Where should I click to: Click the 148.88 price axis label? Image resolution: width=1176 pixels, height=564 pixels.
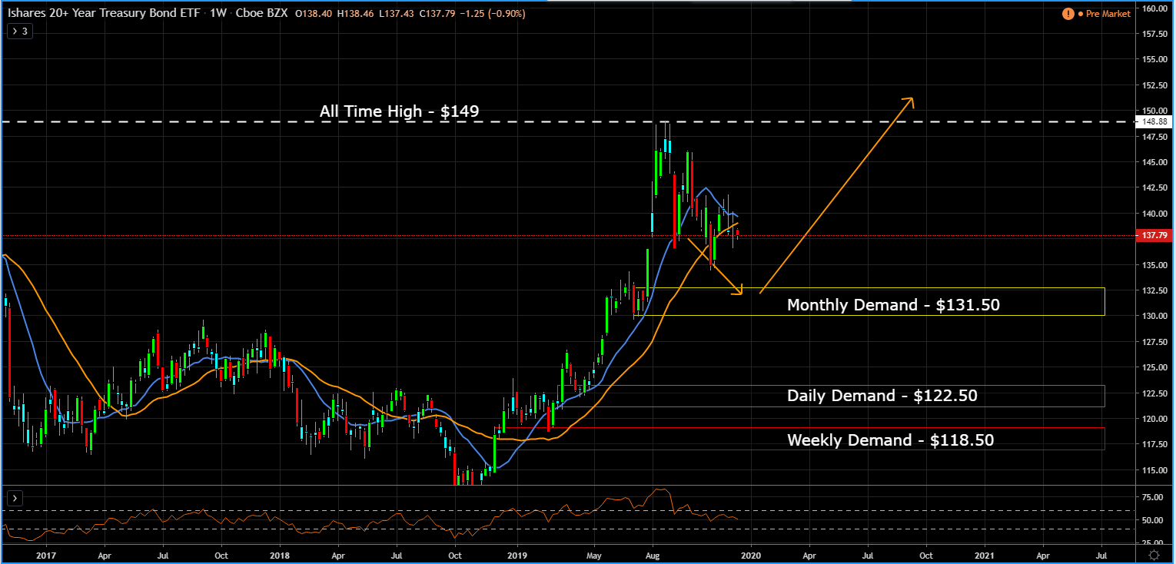click(x=1155, y=121)
